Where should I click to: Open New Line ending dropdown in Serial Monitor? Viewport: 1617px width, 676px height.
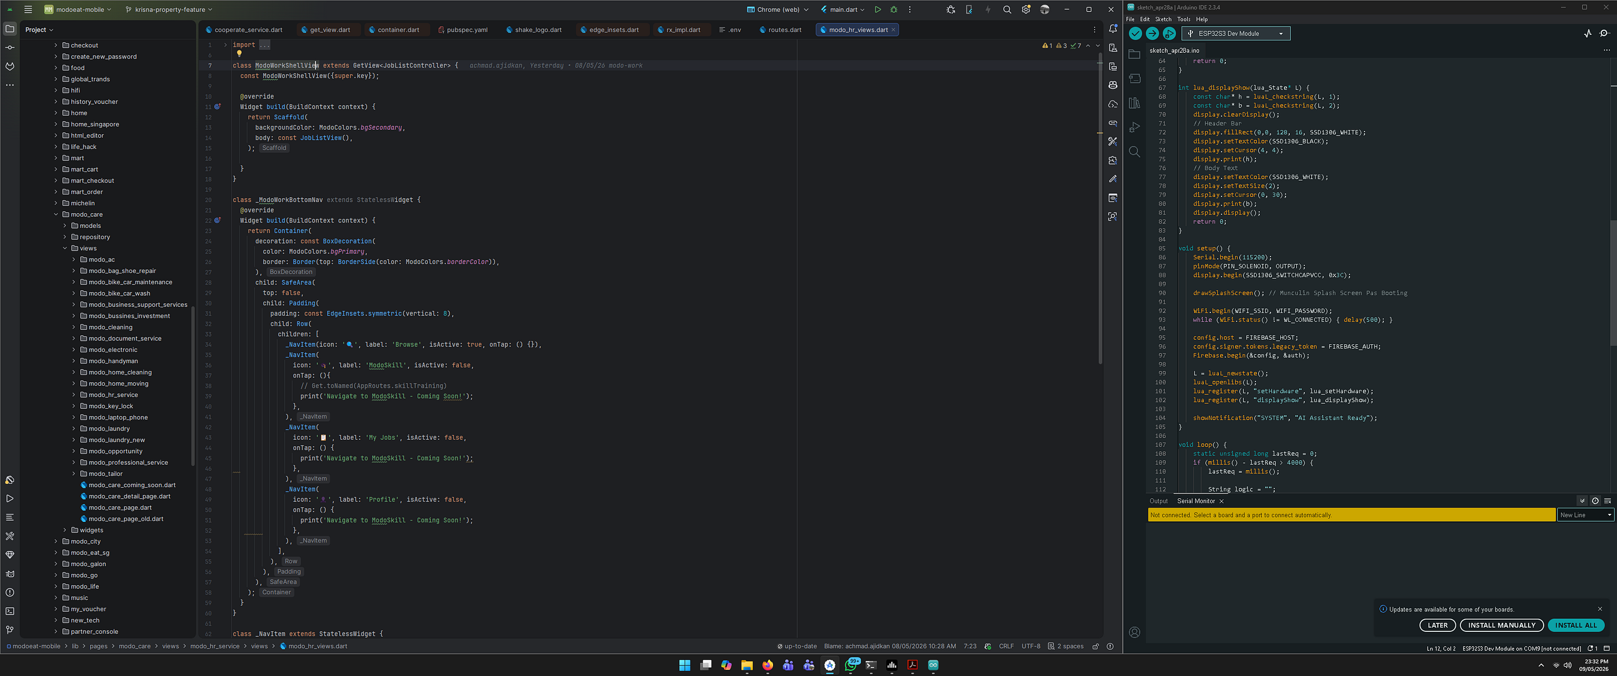[x=1586, y=515]
